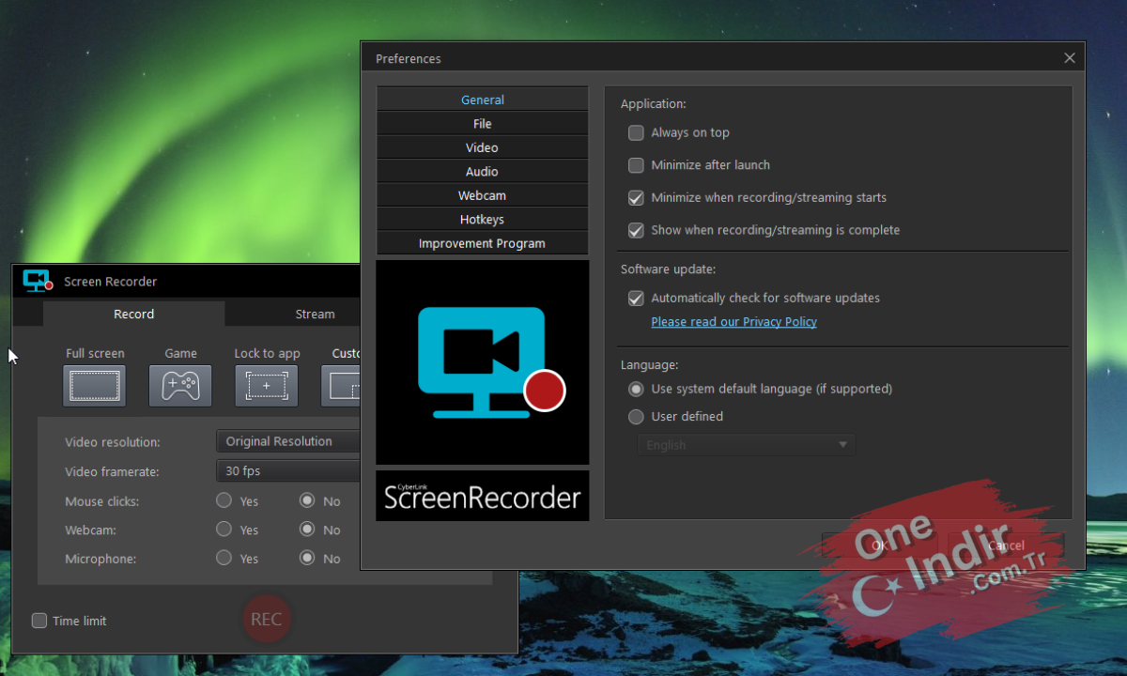Screen dimensions: 1127x676
Task: Open the English language dropdown
Action: point(747,445)
